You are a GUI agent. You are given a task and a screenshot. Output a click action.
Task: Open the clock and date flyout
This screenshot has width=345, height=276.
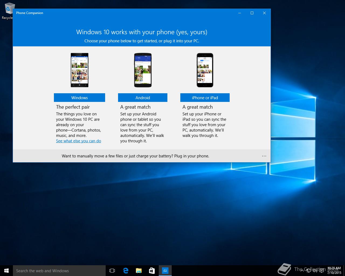click(334, 271)
